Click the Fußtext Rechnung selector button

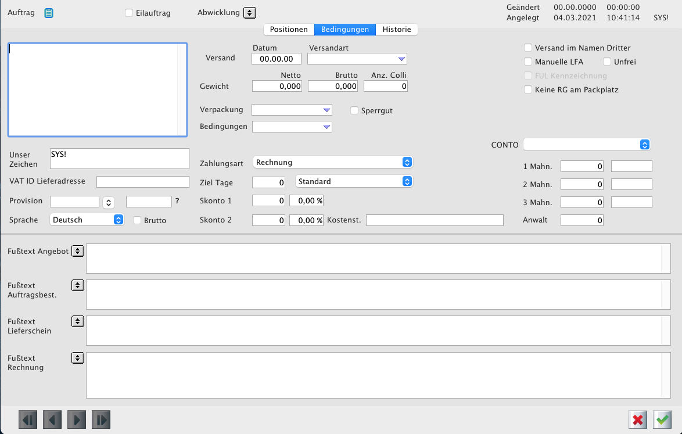77,358
